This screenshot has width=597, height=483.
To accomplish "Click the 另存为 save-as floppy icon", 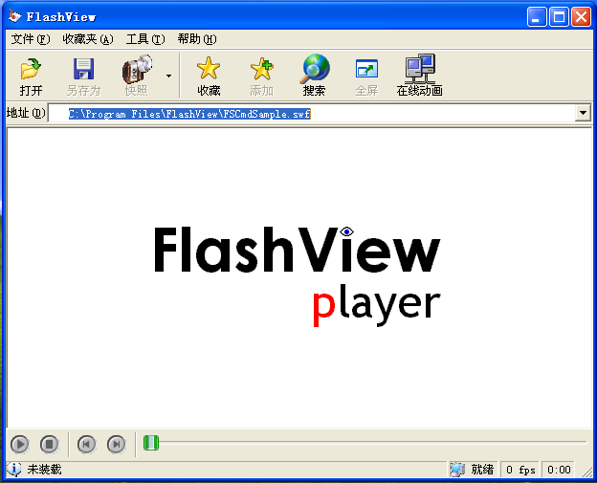I will tap(83, 69).
